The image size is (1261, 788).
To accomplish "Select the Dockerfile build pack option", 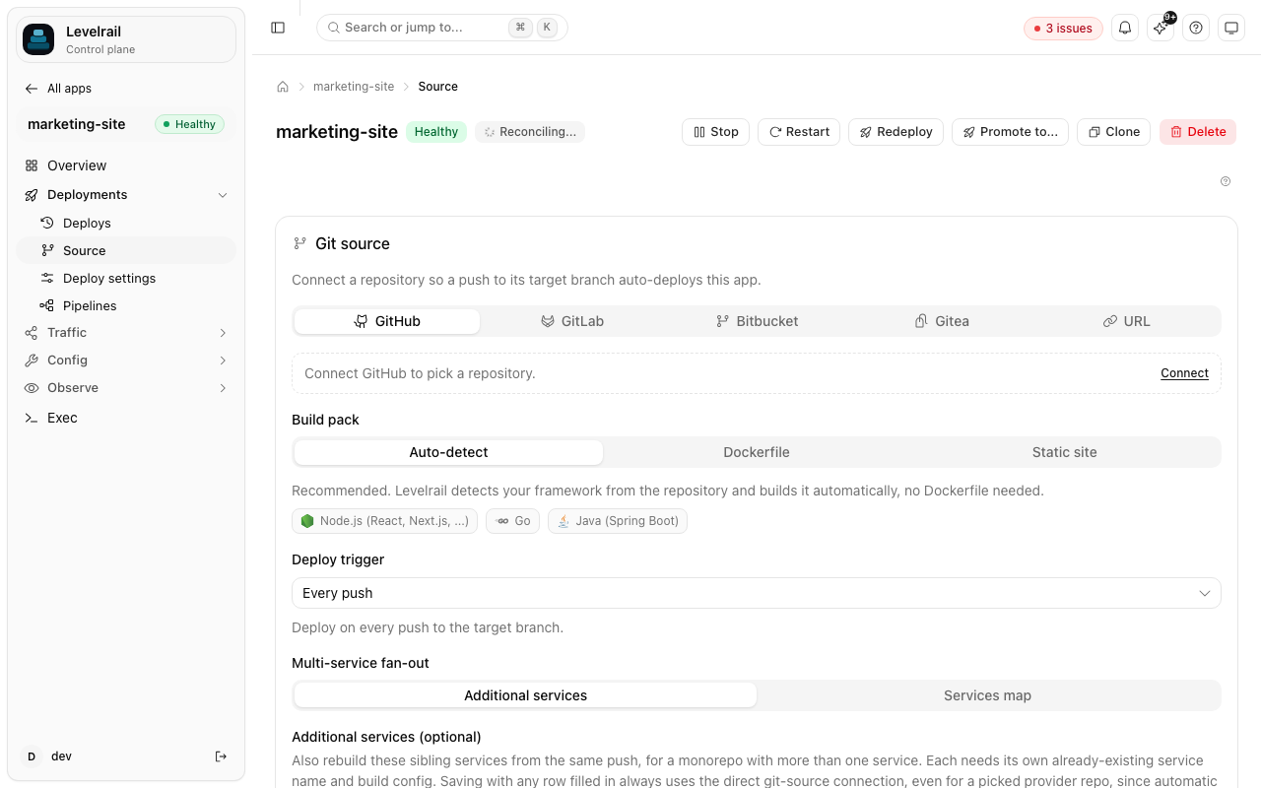I will coord(757,452).
